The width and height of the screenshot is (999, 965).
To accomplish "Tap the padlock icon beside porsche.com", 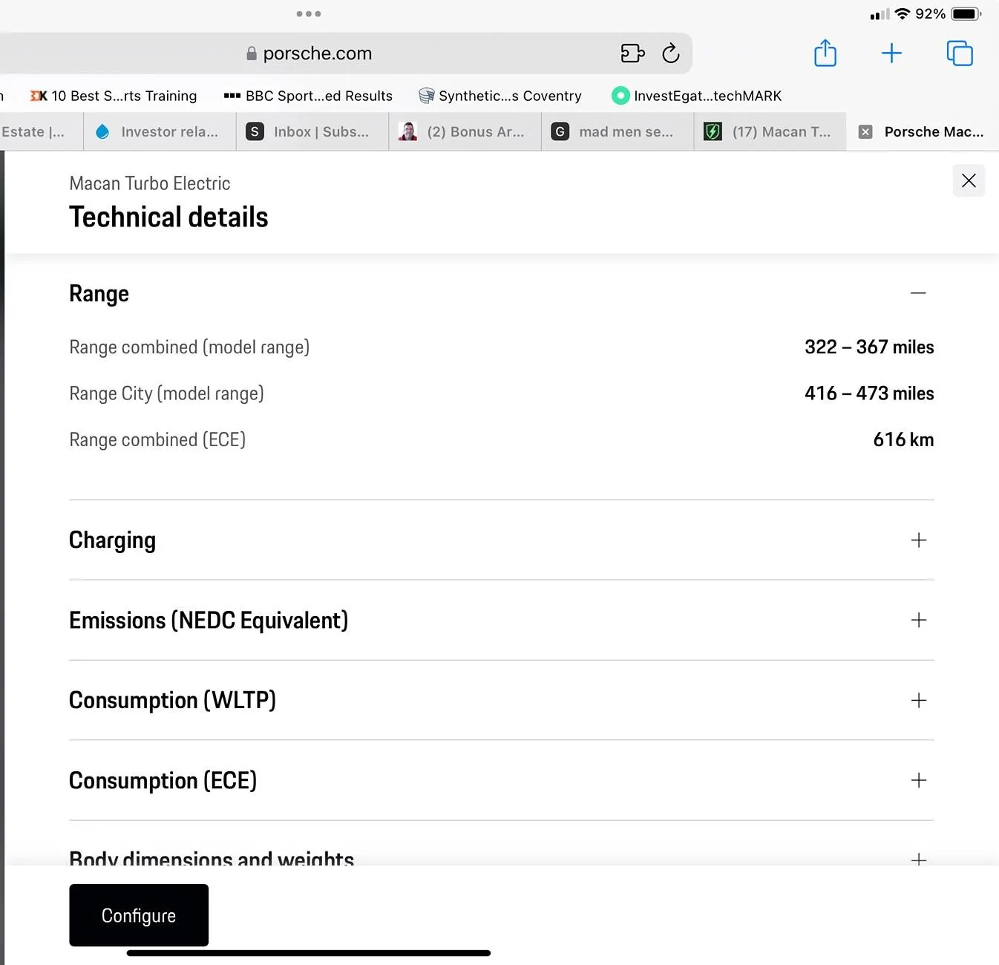I will pos(250,53).
